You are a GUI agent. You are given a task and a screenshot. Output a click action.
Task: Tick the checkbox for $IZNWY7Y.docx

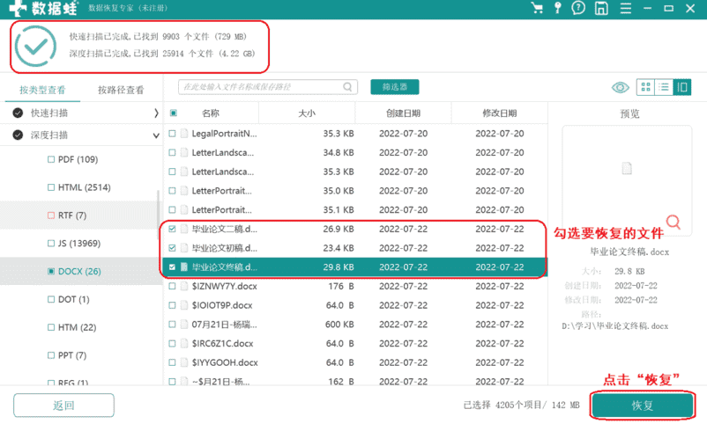(x=173, y=286)
